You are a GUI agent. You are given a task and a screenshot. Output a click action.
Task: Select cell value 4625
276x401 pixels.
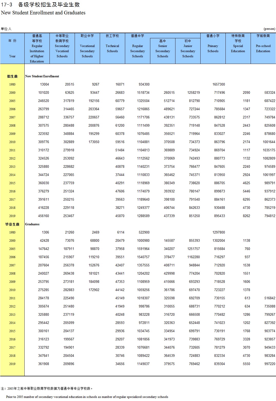247,183
